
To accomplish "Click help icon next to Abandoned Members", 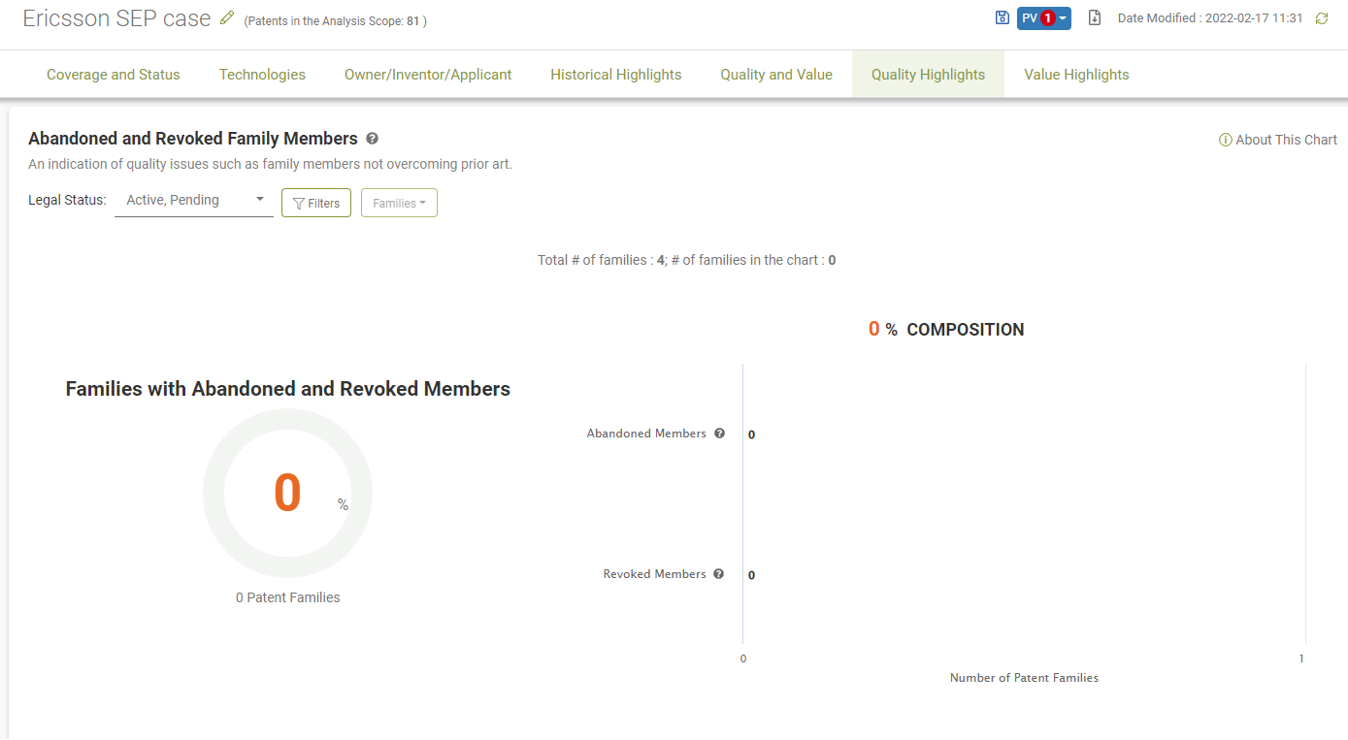I will tap(719, 434).
